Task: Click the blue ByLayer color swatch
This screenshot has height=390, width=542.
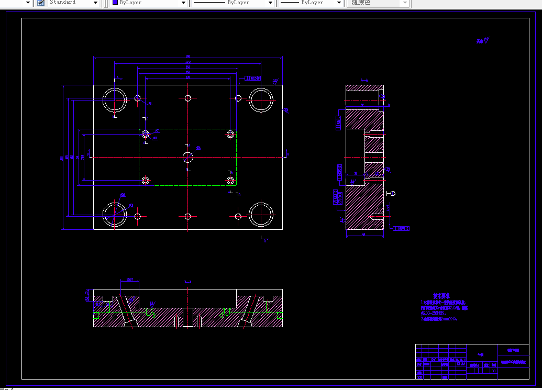Action: (x=115, y=3)
